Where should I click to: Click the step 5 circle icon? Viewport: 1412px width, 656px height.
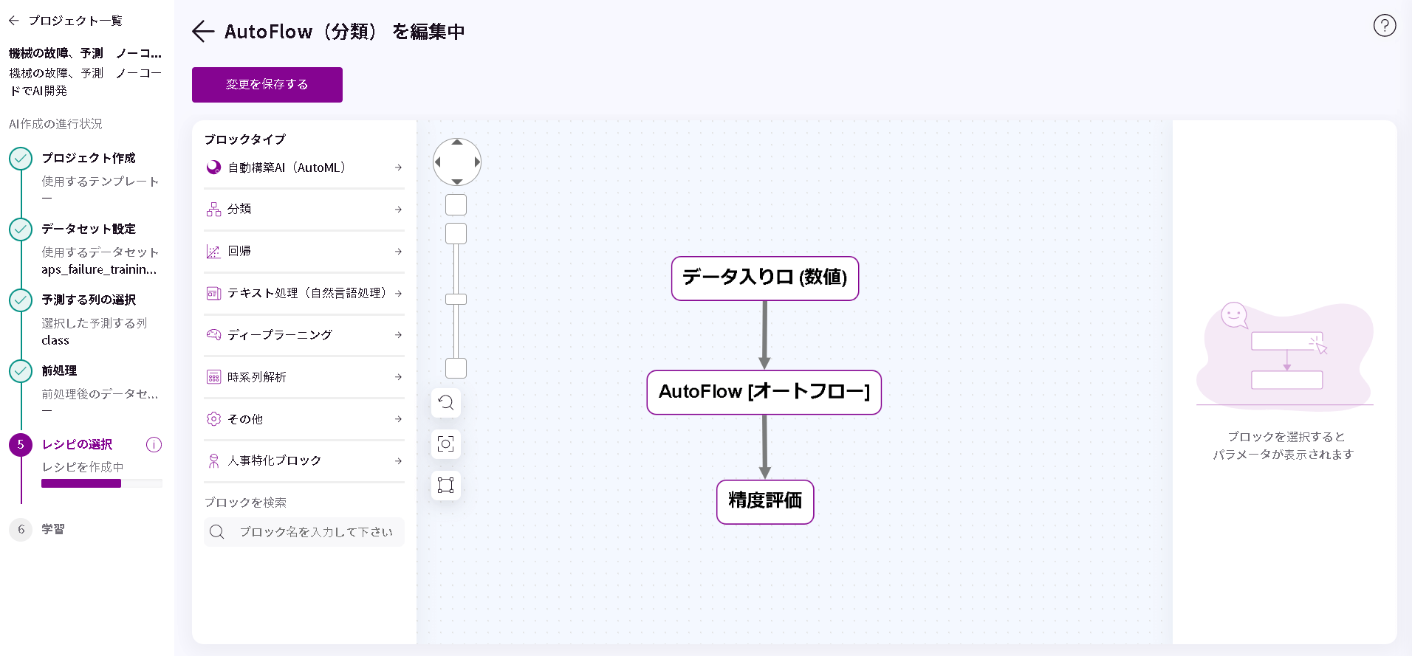pyautogui.click(x=21, y=444)
